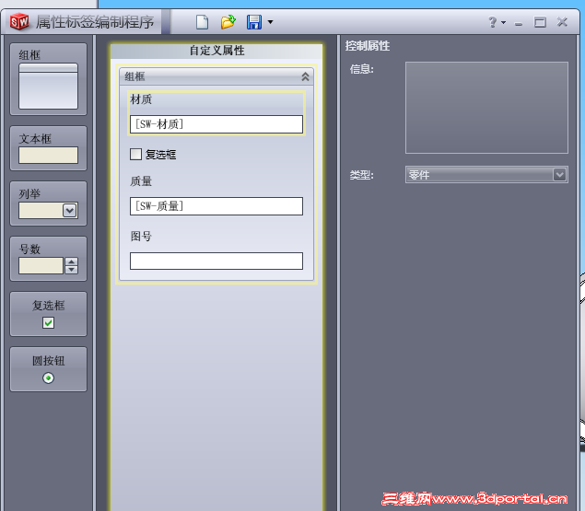Image resolution: width=585 pixels, height=511 pixels.
Task: Minimize the property tab builder window
Action: coord(519,23)
